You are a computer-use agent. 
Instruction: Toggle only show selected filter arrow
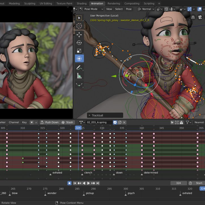[x=173, y=122]
